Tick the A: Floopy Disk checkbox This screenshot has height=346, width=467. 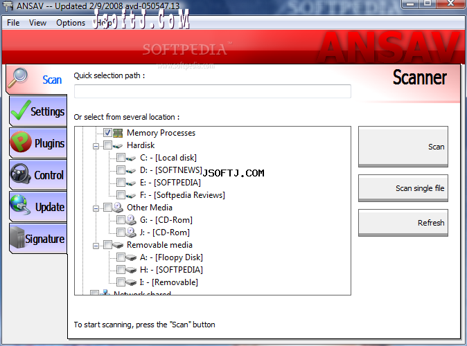(x=121, y=257)
